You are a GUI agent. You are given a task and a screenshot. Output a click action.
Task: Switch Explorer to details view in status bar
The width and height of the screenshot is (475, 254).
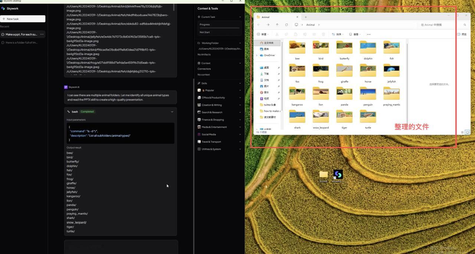pos(462,132)
